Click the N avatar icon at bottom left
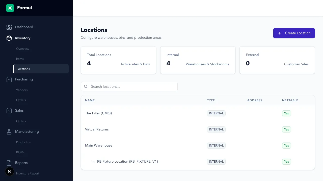This screenshot has width=323, height=181. (9, 171)
